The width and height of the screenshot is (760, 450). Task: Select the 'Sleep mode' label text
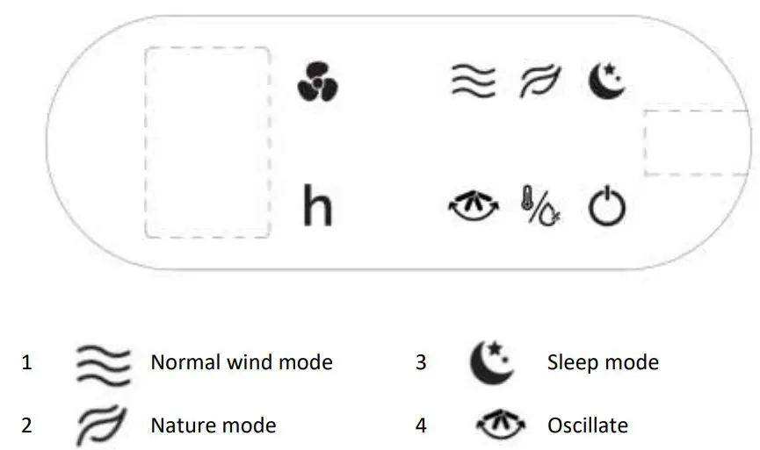(x=602, y=362)
